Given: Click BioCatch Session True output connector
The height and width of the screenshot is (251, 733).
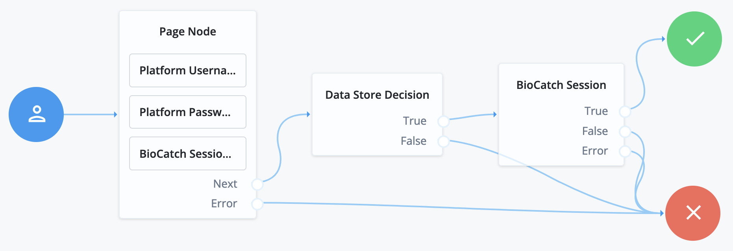Looking at the screenshot, I should click(x=625, y=111).
